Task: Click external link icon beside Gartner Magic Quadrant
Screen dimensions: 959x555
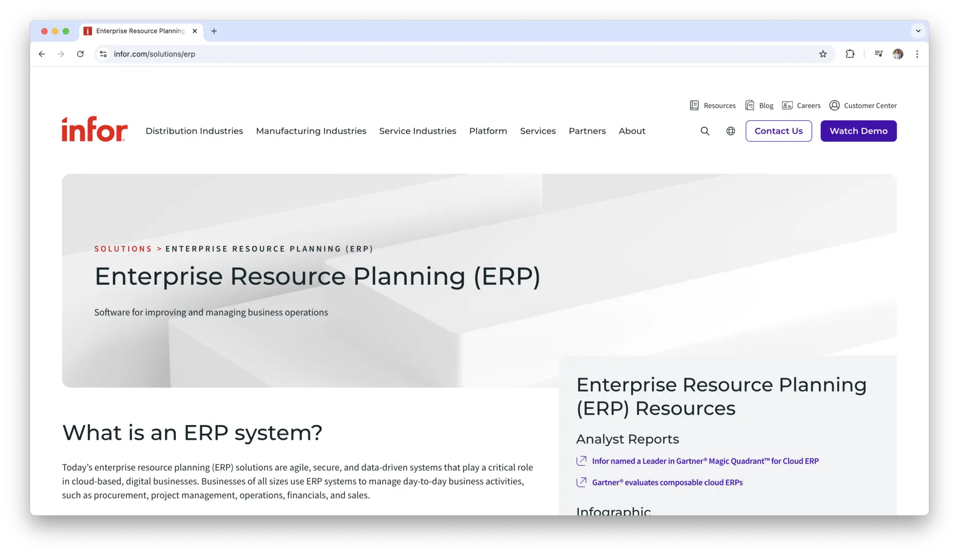Action: 581,461
